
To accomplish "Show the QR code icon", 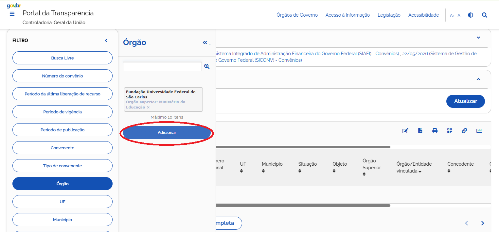I will (450, 131).
